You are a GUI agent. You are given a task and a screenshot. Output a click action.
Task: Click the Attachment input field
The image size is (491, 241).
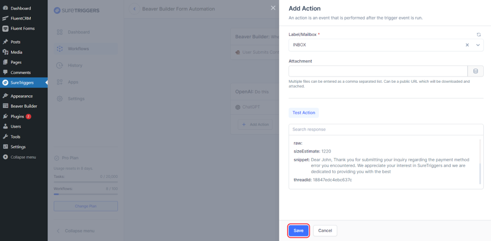[x=378, y=71]
